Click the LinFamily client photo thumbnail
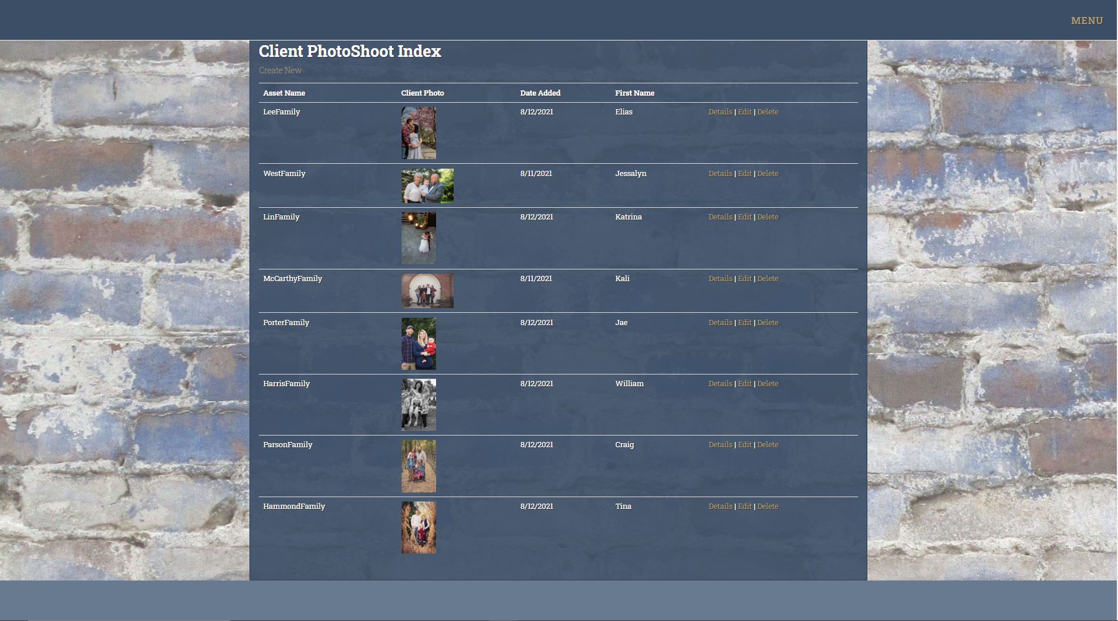The width and height of the screenshot is (1118, 621). click(418, 238)
